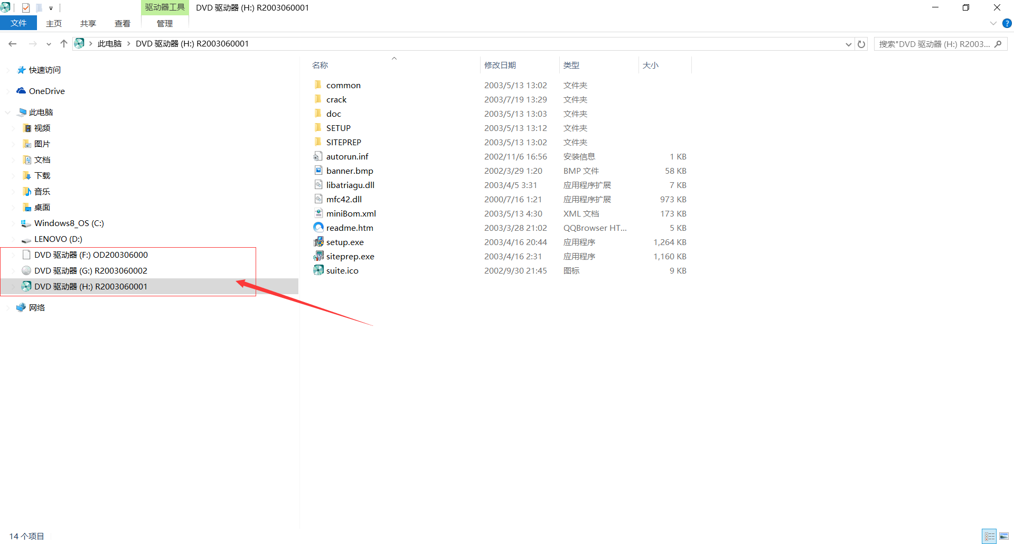Open the quick access toolbar customize dropdown
This screenshot has height=544, width=1014.
pos(51,8)
